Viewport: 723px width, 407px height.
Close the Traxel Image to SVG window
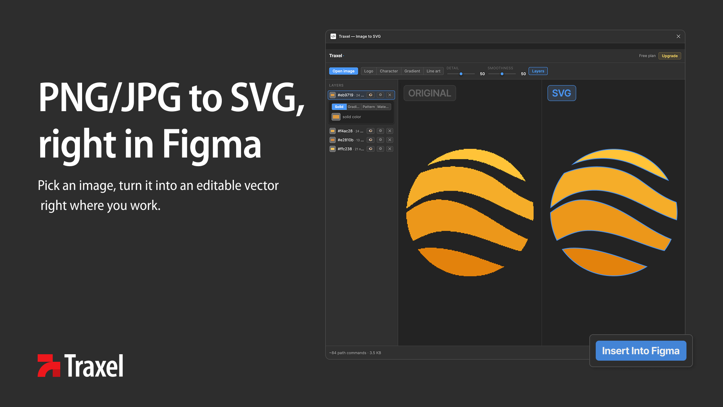(678, 37)
